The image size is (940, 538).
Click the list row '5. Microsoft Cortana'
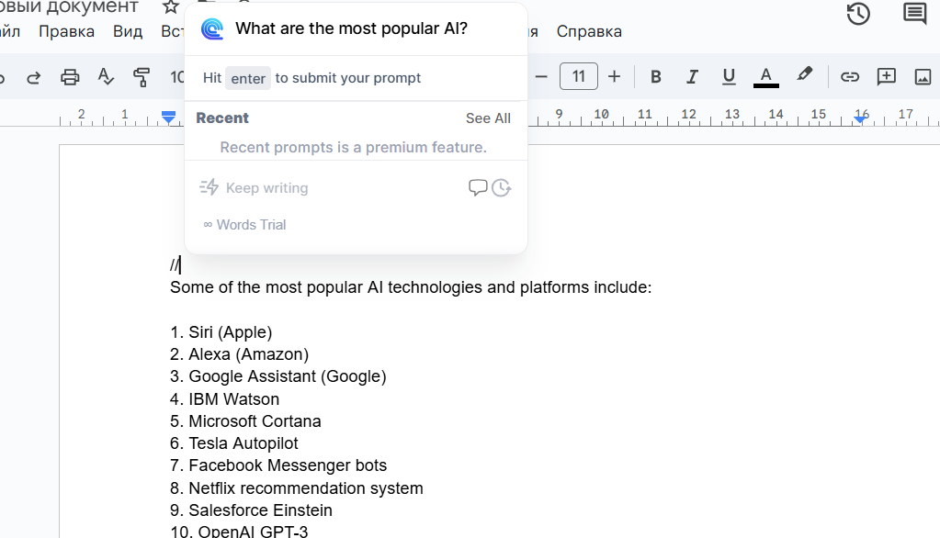coord(245,421)
